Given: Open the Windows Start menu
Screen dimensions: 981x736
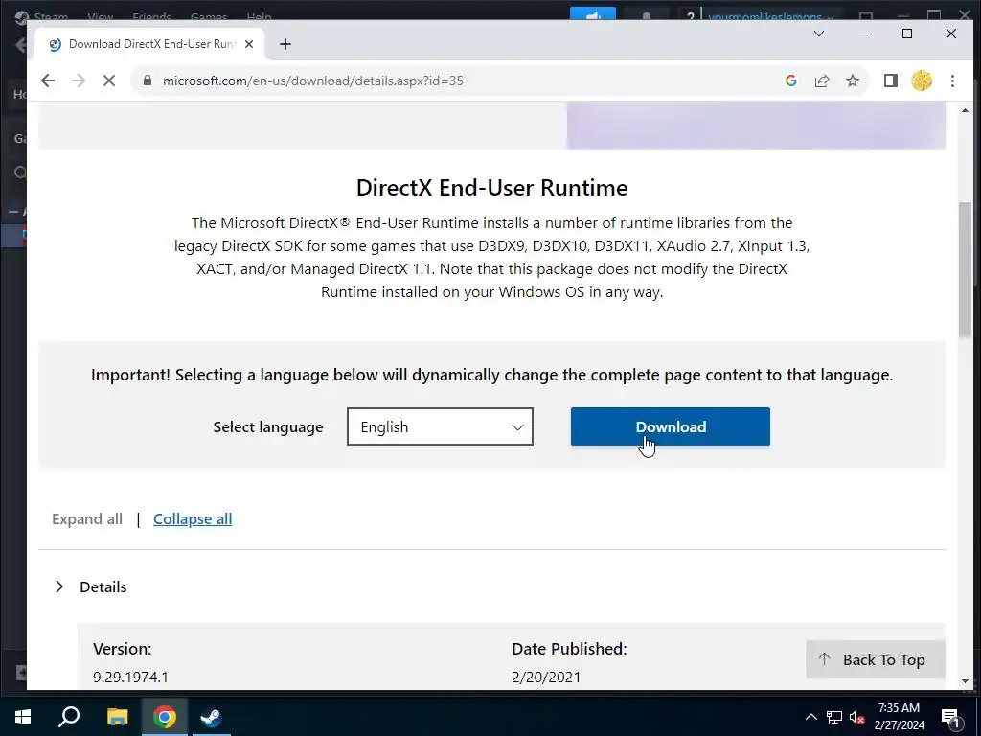Looking at the screenshot, I should coord(23,717).
